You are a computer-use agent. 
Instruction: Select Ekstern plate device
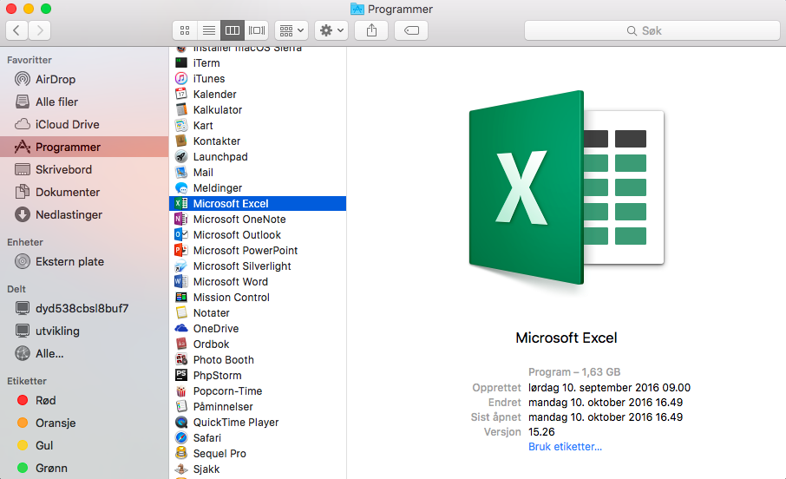[84, 261]
